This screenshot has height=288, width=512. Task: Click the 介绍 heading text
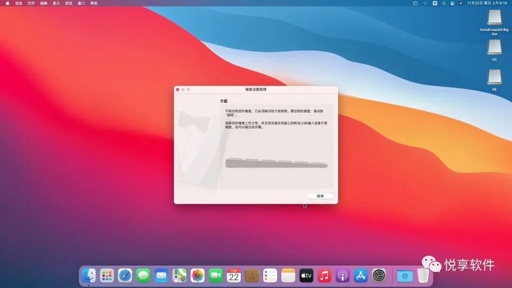coord(224,101)
